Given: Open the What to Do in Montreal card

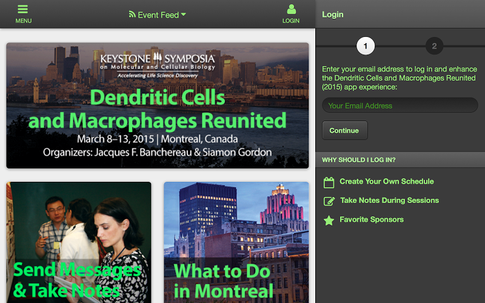Looking at the screenshot, I should pyautogui.click(x=236, y=242).
